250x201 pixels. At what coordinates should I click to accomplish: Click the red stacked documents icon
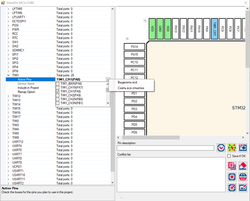click(232, 166)
